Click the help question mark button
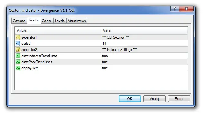This screenshot has height=115, width=203. 175,9
